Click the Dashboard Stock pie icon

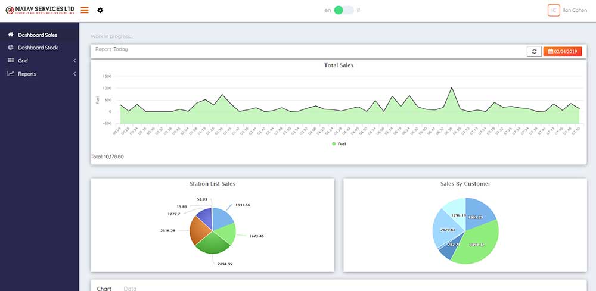tap(11, 48)
